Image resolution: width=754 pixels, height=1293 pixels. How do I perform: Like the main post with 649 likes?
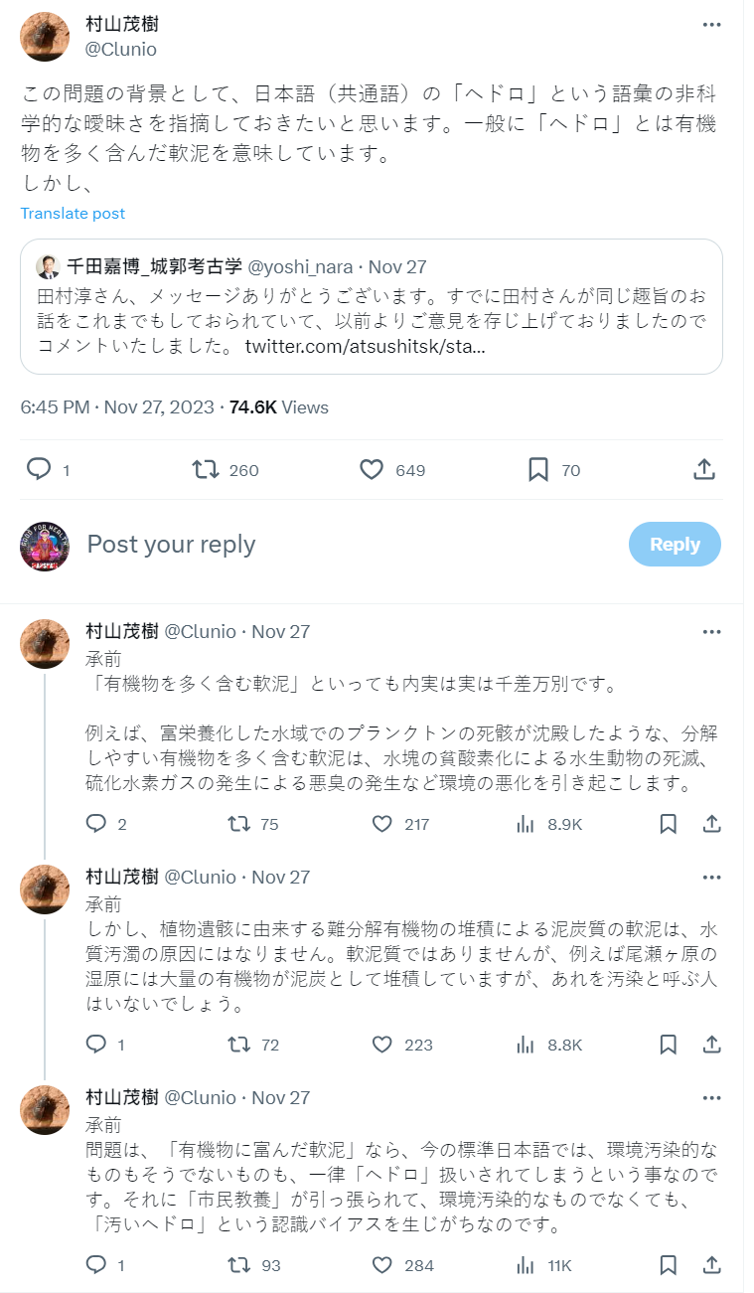pos(372,470)
